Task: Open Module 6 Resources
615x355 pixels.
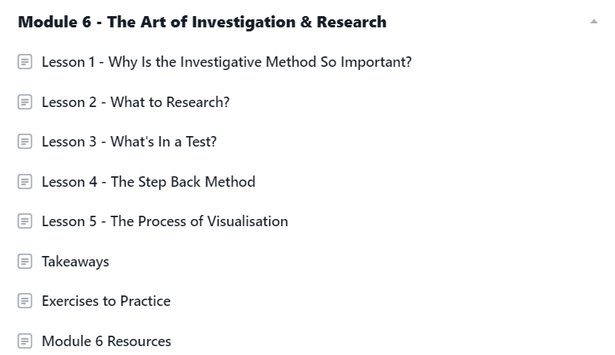Action: (106, 341)
